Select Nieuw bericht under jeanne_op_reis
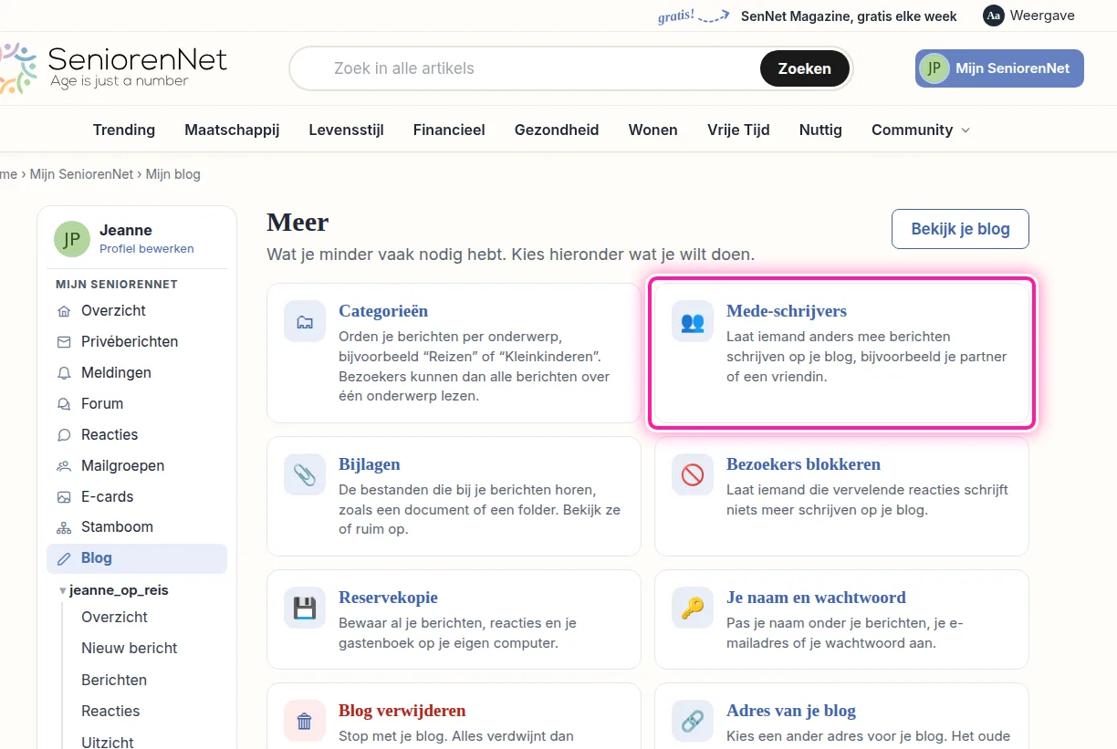The width and height of the screenshot is (1117, 749). coord(130,649)
